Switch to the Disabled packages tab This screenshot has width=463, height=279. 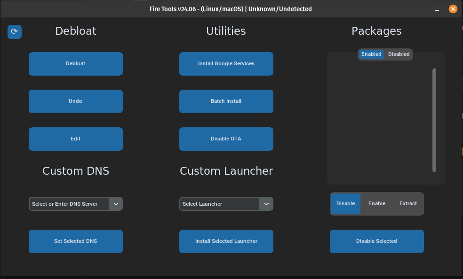[399, 54]
